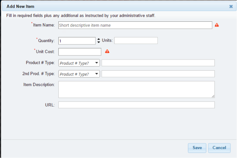
Task: Click the Units input field
Action: (136, 41)
